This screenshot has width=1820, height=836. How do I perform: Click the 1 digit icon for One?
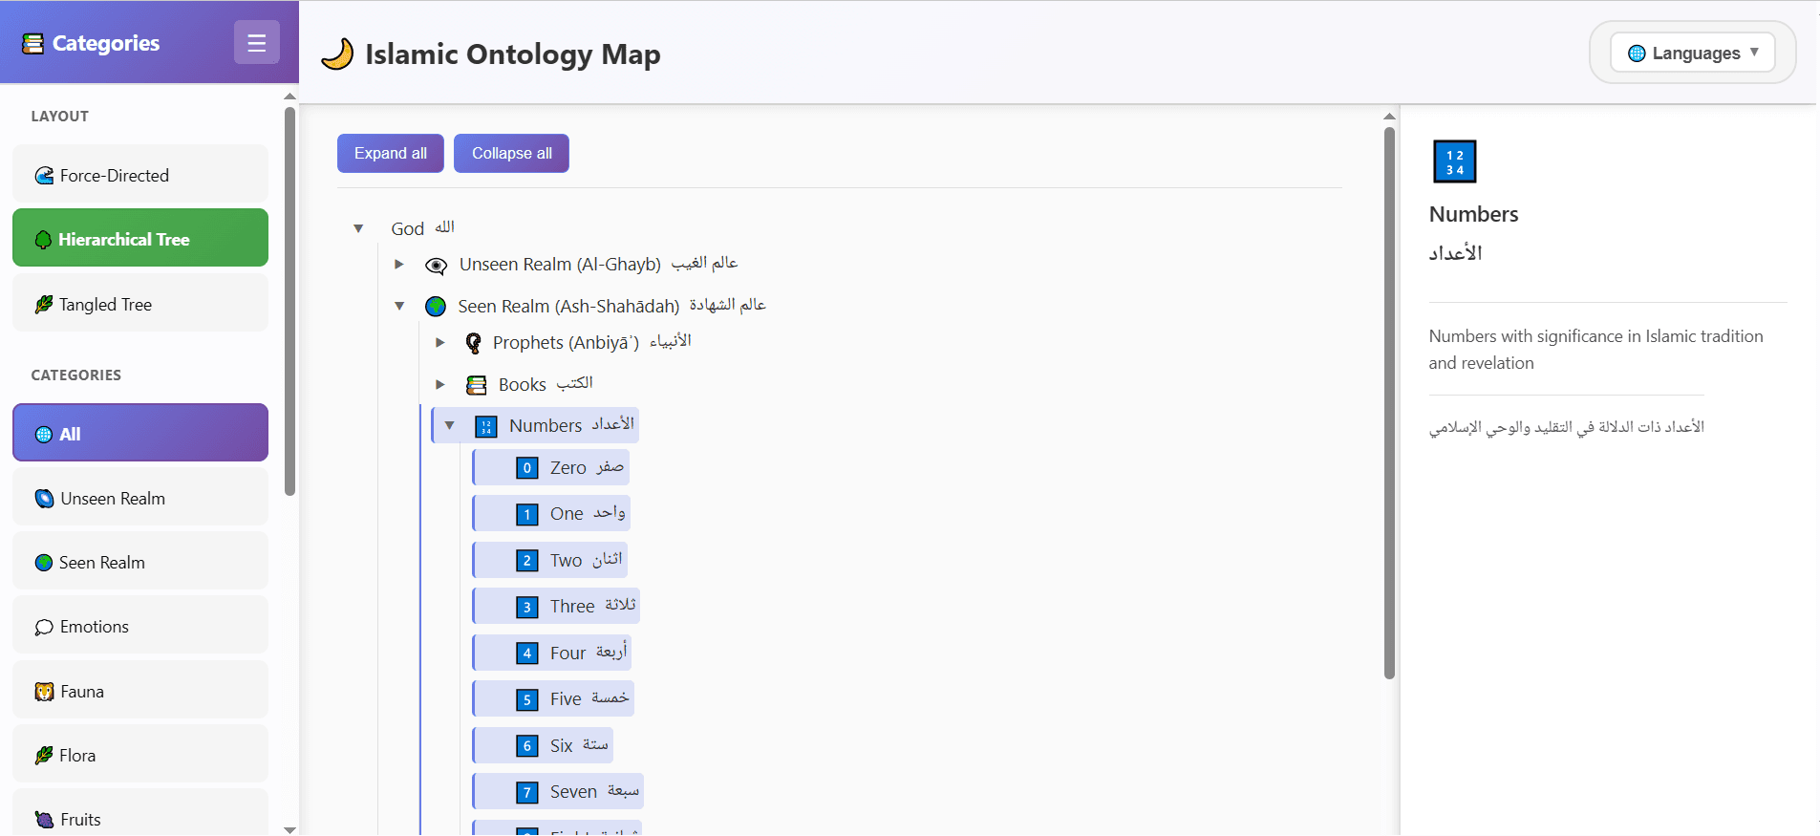click(x=527, y=514)
